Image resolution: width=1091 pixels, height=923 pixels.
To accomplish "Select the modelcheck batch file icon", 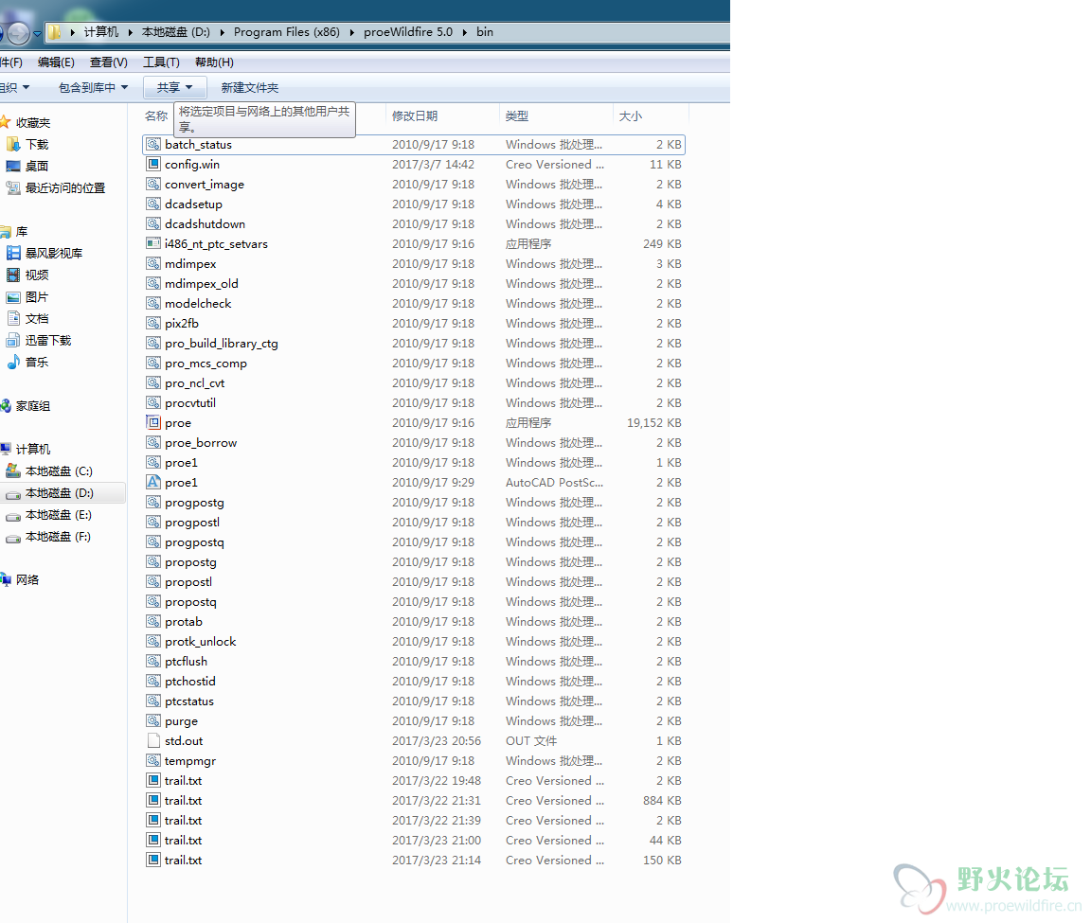I will 153,303.
